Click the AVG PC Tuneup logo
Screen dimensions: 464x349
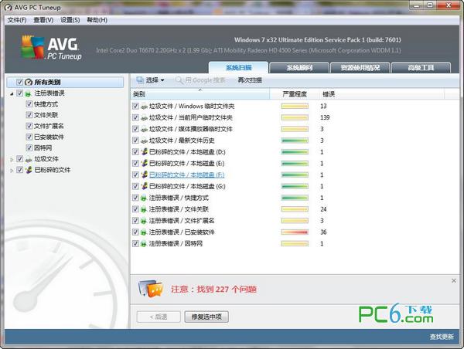pos(51,48)
